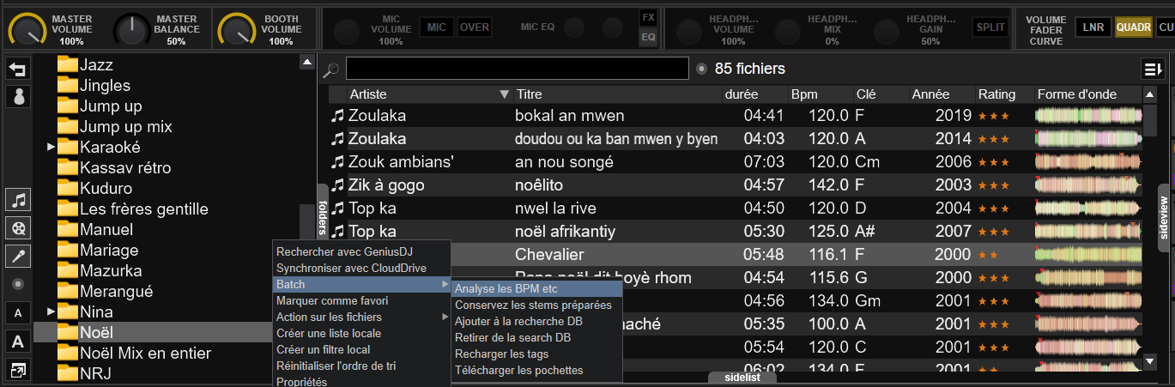Choose Ajouter à la recherche DB

(x=536, y=321)
